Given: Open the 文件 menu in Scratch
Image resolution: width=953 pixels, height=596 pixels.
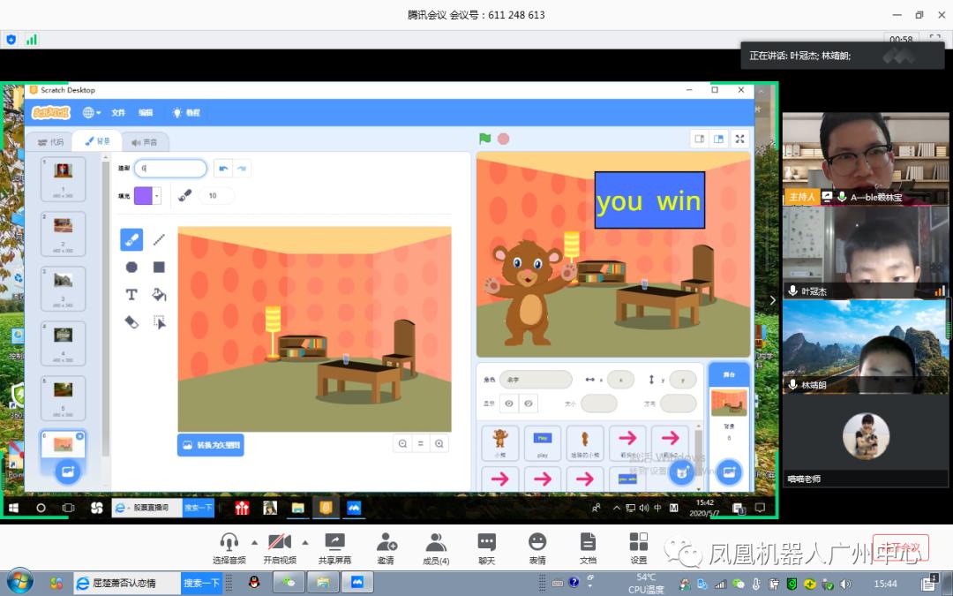Looking at the screenshot, I should (118, 112).
